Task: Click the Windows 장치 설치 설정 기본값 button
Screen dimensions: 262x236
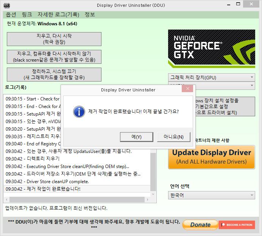Action: 225,106
